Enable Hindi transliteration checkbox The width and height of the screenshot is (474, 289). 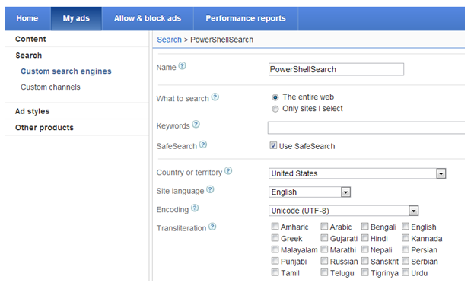point(365,238)
